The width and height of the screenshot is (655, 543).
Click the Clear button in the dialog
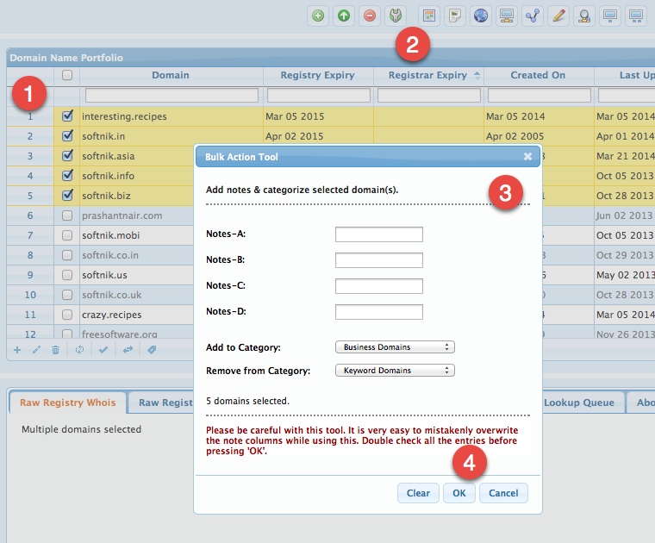(x=418, y=493)
